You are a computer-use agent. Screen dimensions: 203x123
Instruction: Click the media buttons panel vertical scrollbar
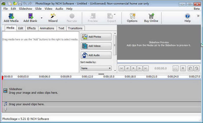115,46
